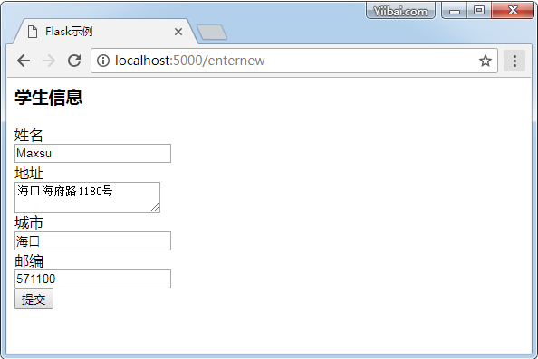Focus the 姓名 field containing Maxsu
Image resolution: width=538 pixels, height=359 pixels.
[92, 153]
